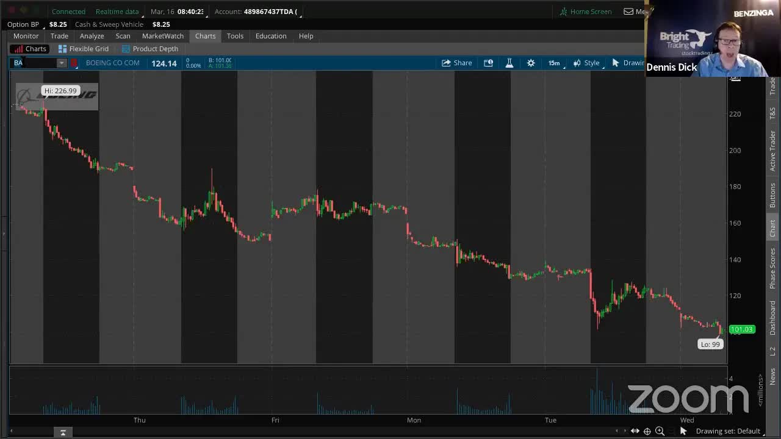Open the Monitor tab
781x439 pixels.
coord(26,36)
